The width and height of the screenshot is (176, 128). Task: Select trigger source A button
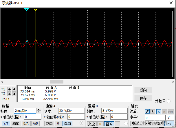point(159,112)
